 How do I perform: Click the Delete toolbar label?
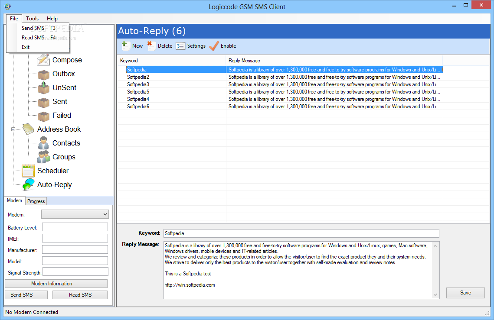[165, 46]
